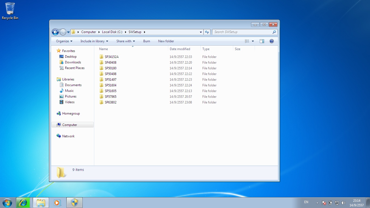Select the SP63802 folder icon
Viewport: 370px width, 208px height.
coord(101,102)
